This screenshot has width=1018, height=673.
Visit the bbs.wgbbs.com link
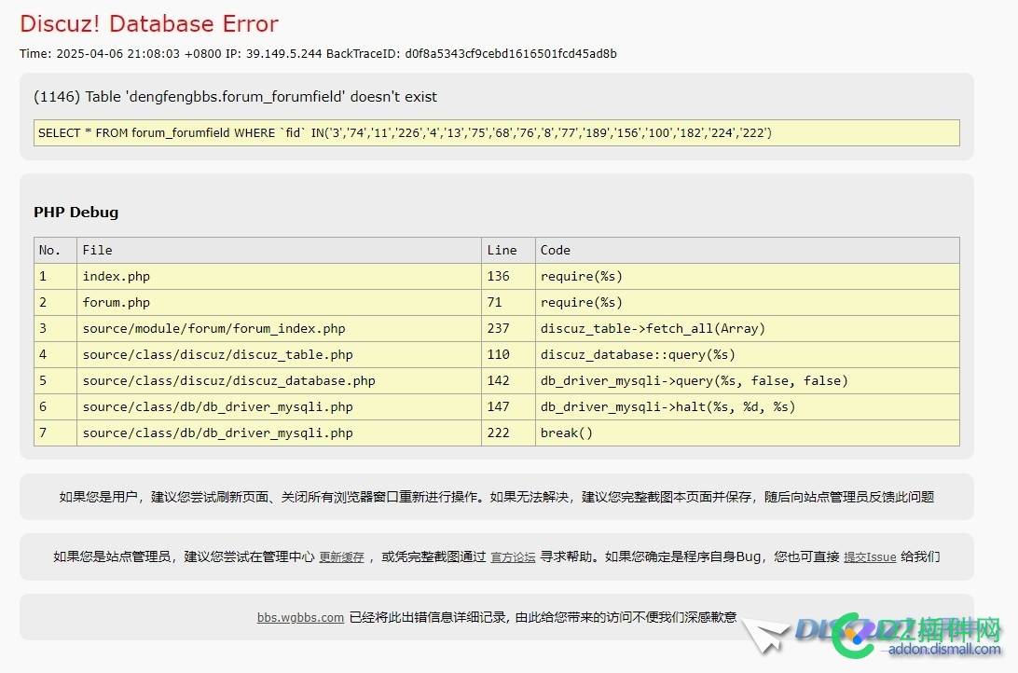tap(300, 617)
